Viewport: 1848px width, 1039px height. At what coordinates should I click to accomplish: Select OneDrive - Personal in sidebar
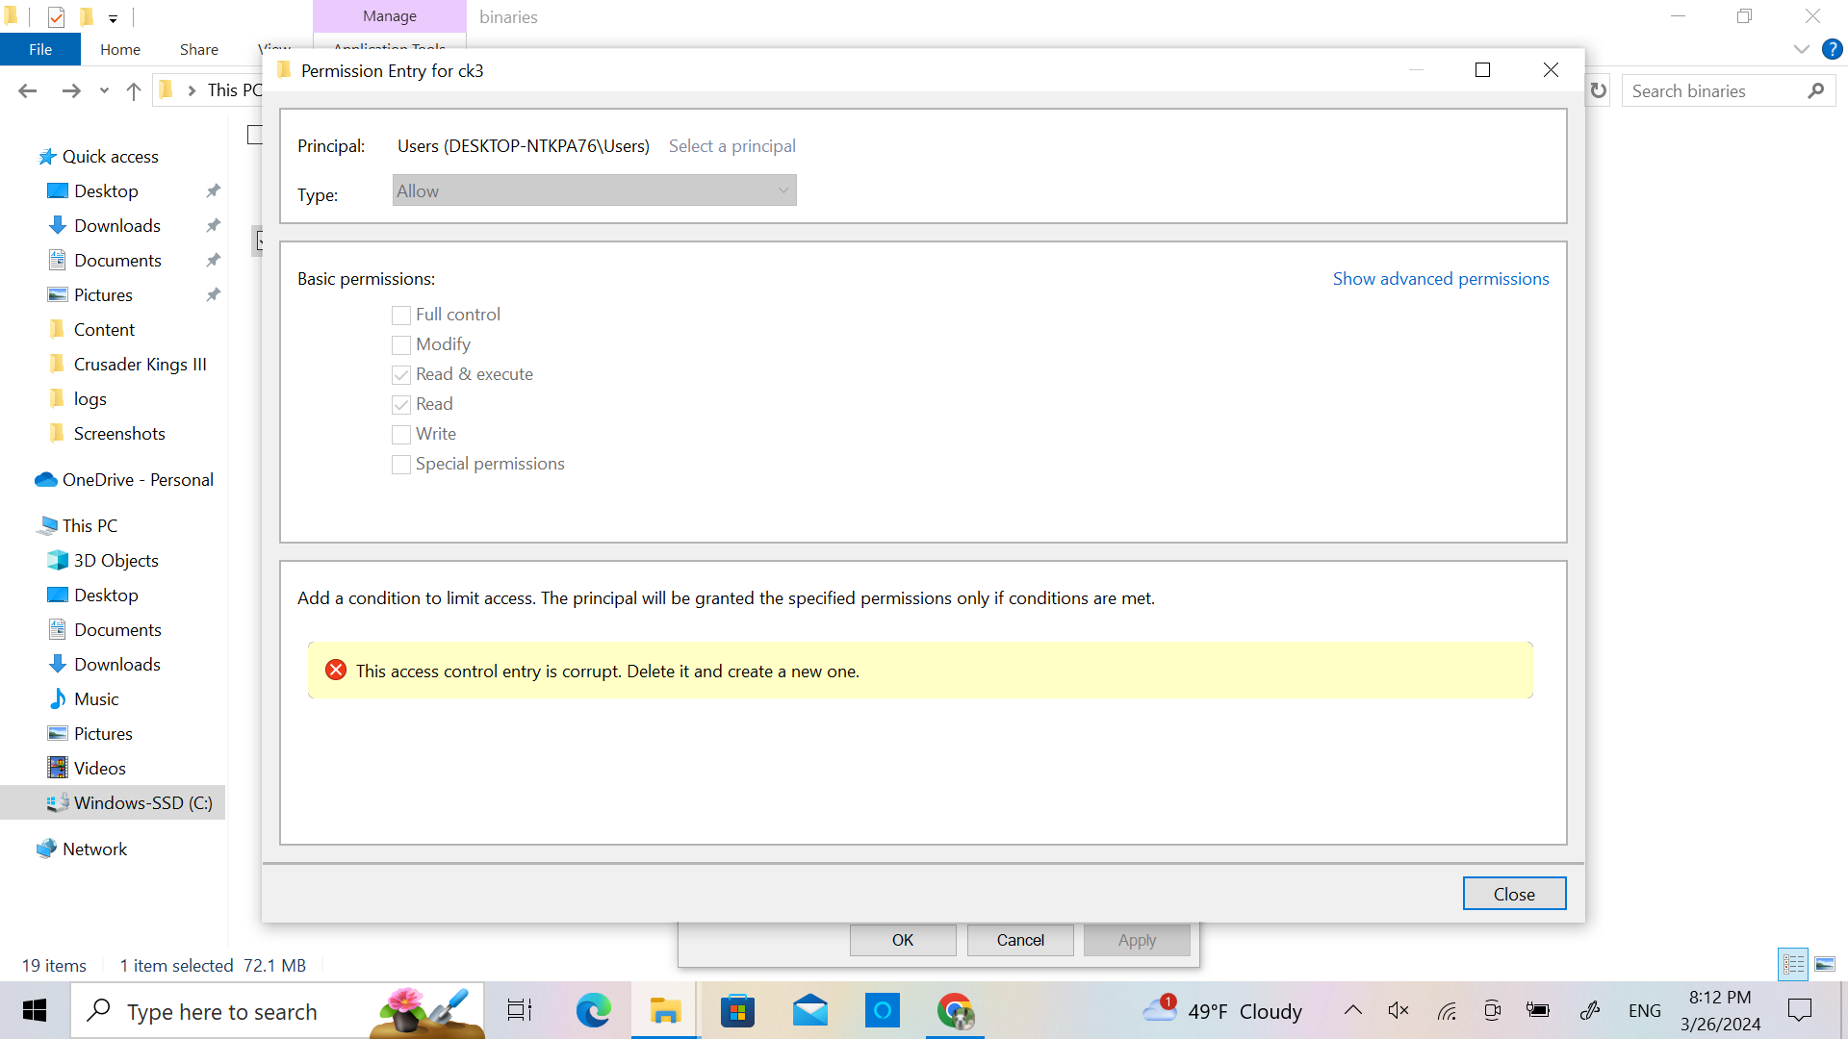138,479
